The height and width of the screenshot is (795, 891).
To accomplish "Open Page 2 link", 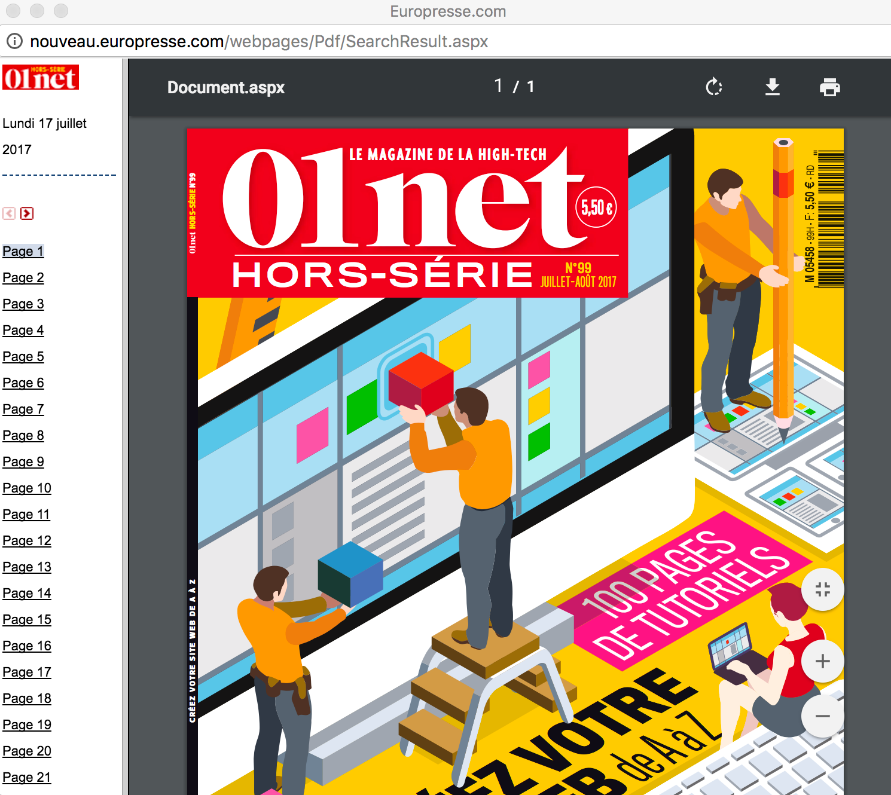I will click(x=23, y=277).
